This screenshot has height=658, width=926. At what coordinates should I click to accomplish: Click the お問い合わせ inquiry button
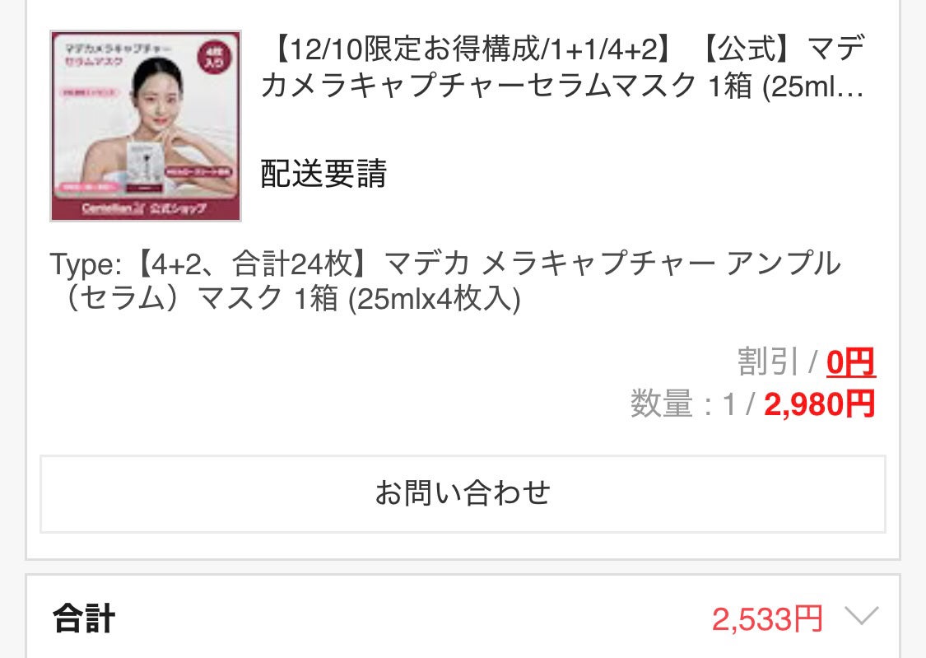463,494
